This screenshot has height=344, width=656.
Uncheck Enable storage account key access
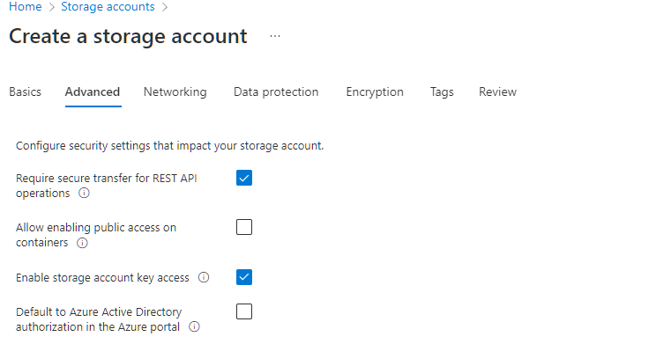244,277
